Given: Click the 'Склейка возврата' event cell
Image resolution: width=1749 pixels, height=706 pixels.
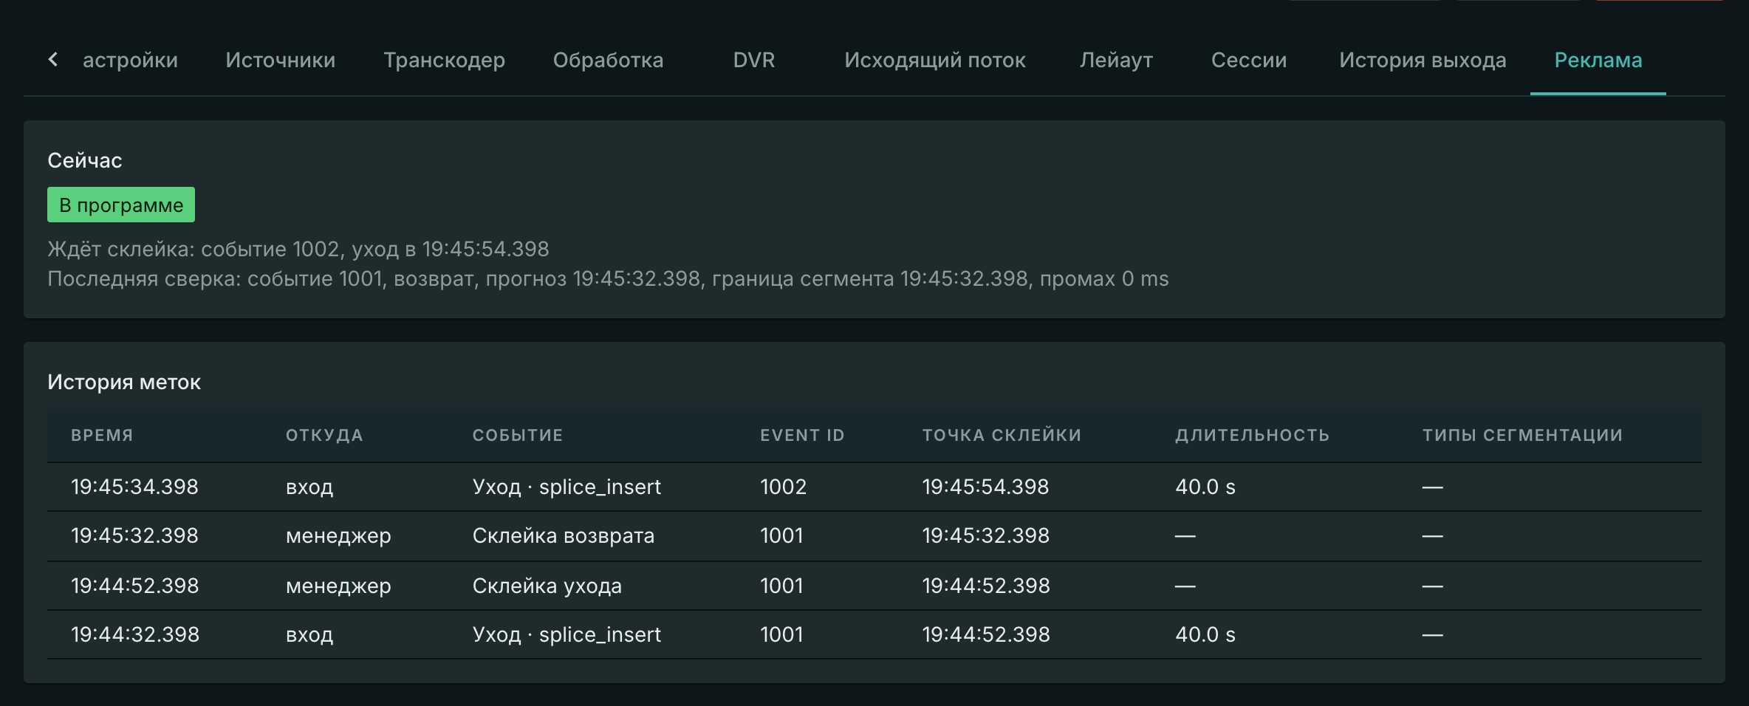Looking at the screenshot, I should coord(564,535).
